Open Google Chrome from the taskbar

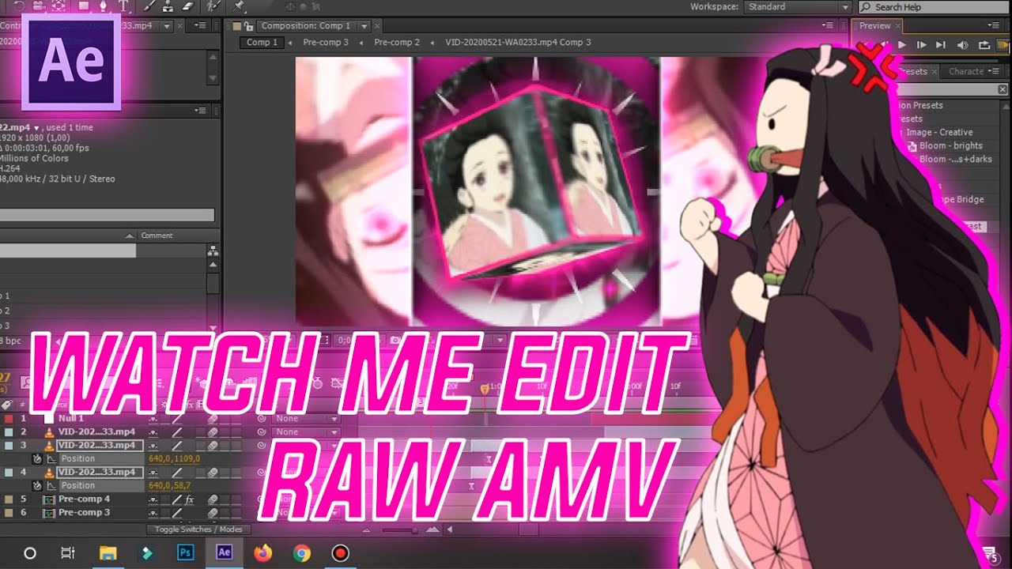[x=301, y=553]
